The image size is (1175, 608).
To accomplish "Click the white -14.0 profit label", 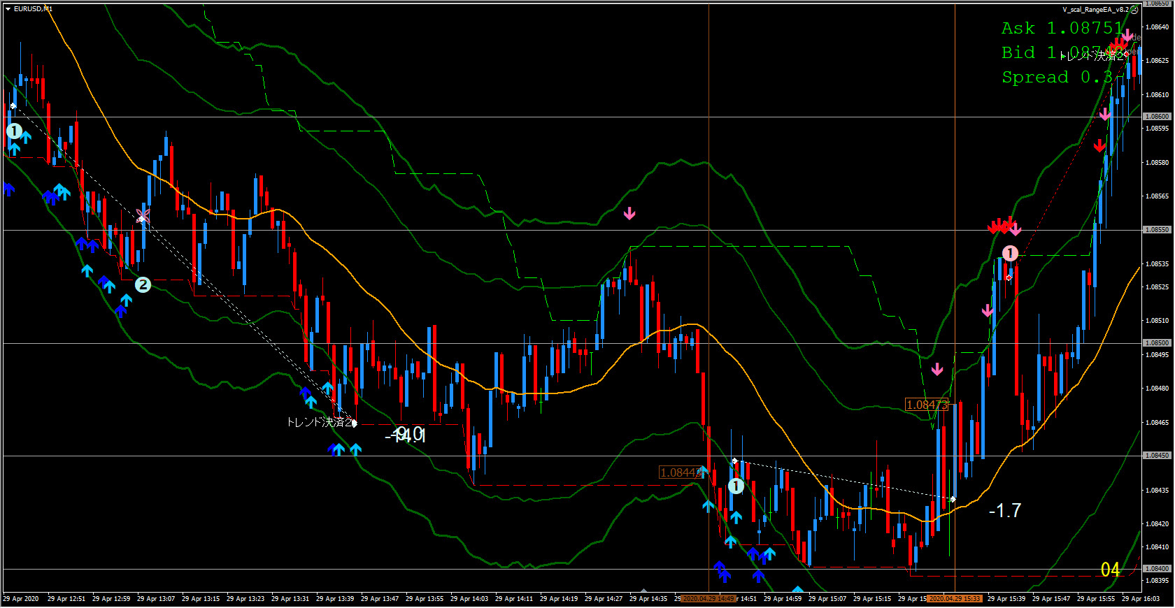I will [405, 435].
